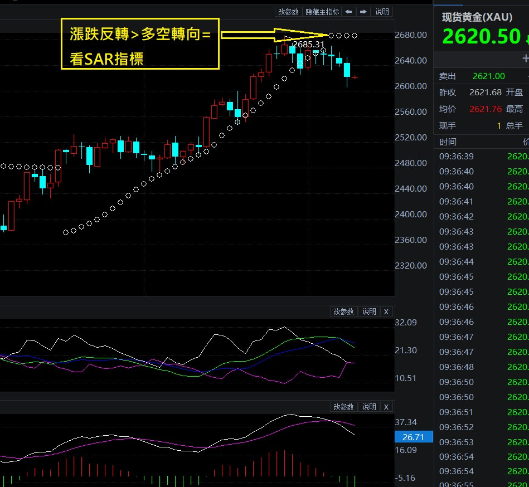Click the left arrow indicator navigation icon

(x=348, y=11)
